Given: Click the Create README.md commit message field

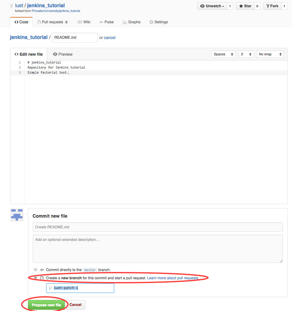Looking at the screenshot, I should point(158,227).
